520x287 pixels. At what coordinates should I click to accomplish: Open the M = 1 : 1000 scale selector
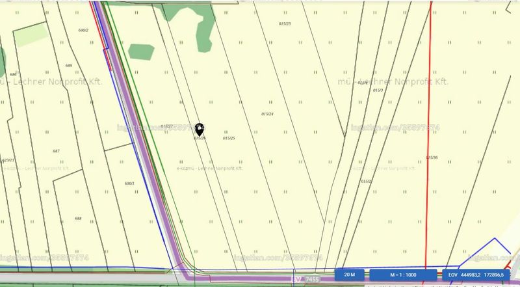point(403,275)
